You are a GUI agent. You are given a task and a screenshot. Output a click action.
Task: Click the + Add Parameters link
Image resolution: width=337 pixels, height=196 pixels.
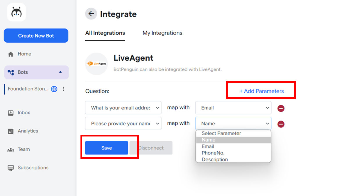click(x=261, y=91)
